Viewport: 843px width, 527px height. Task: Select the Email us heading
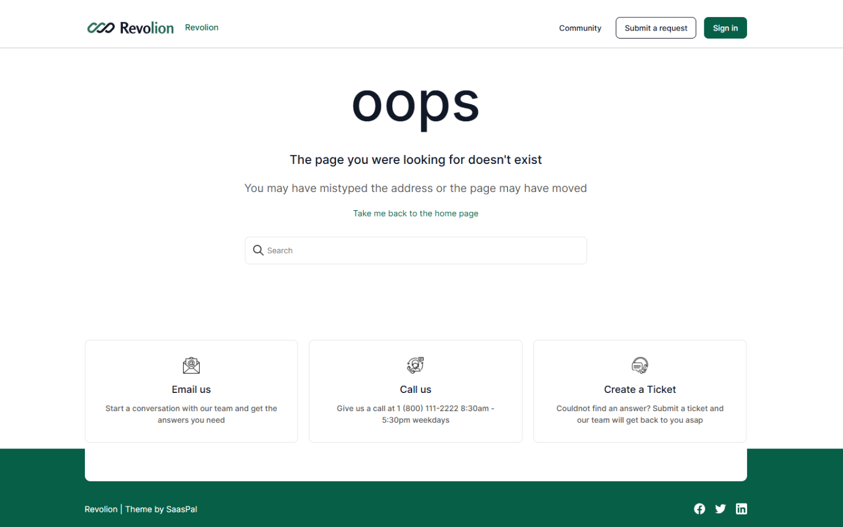pos(191,389)
